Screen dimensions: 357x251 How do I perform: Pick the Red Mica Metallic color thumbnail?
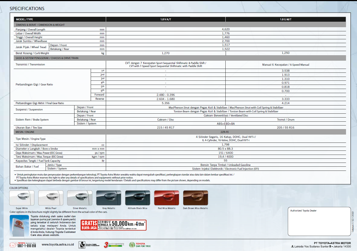(x=167, y=198)
